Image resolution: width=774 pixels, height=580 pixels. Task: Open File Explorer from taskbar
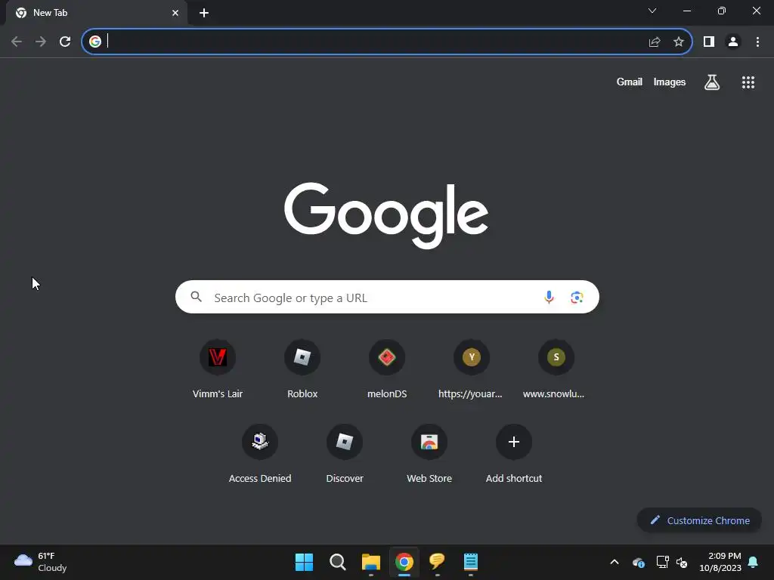pos(370,562)
